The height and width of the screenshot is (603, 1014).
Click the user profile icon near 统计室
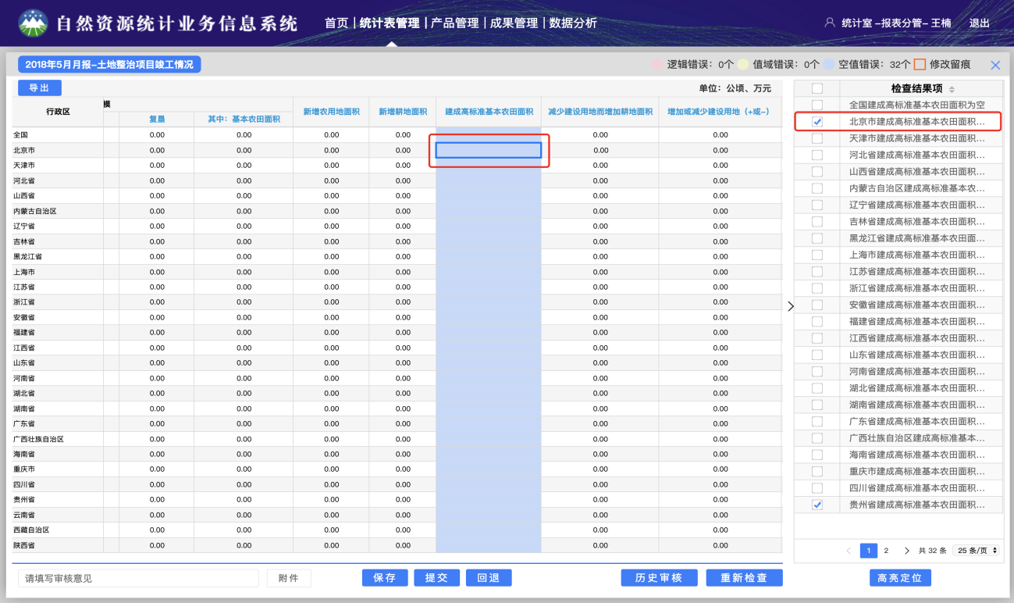pyautogui.click(x=830, y=23)
